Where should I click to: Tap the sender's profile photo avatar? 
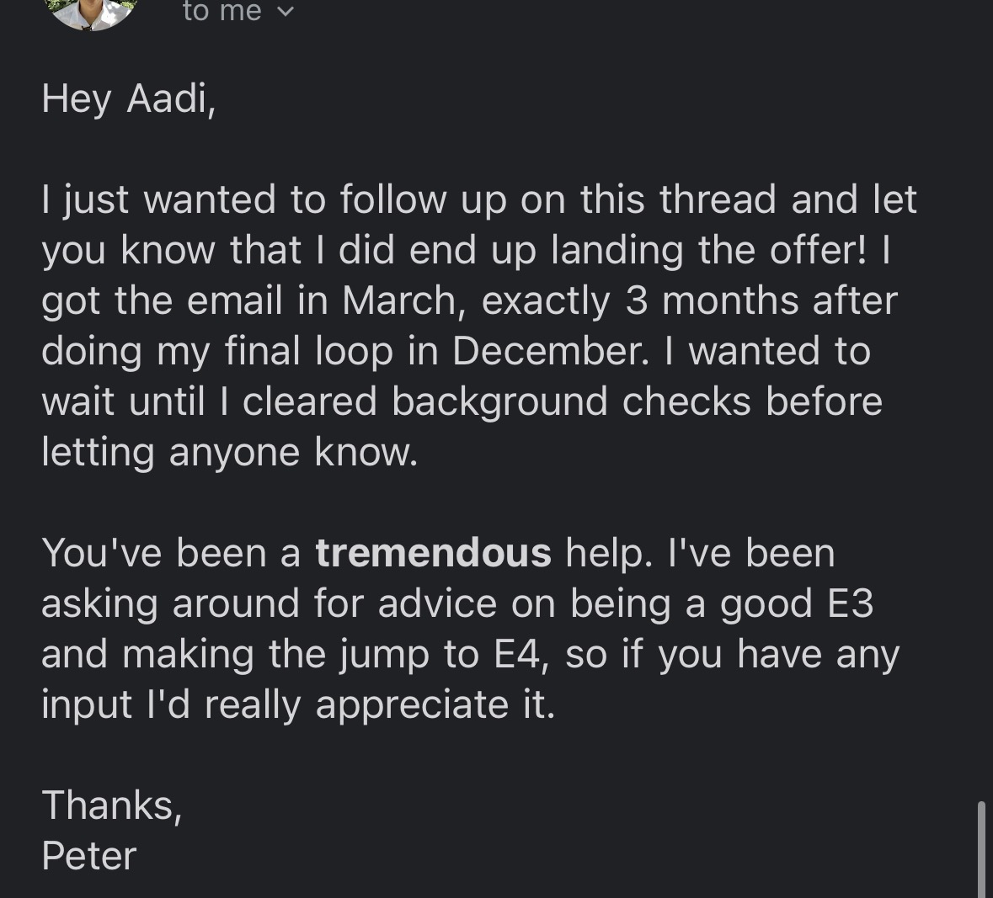point(91,10)
